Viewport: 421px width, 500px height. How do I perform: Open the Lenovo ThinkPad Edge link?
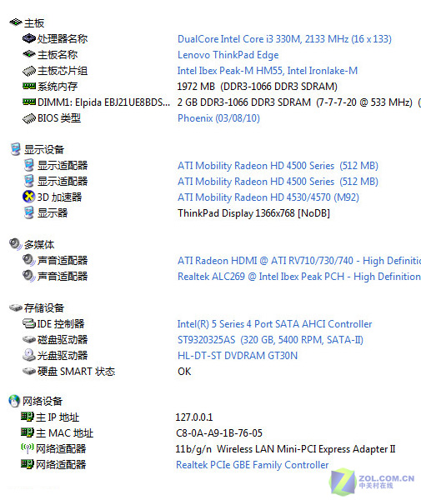coord(228,55)
